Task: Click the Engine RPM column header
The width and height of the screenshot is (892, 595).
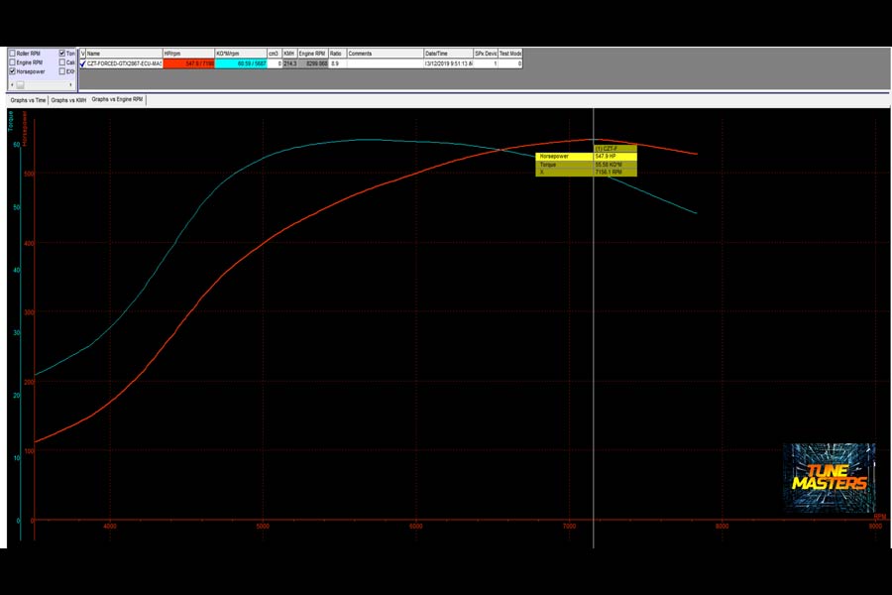Action: coord(313,54)
